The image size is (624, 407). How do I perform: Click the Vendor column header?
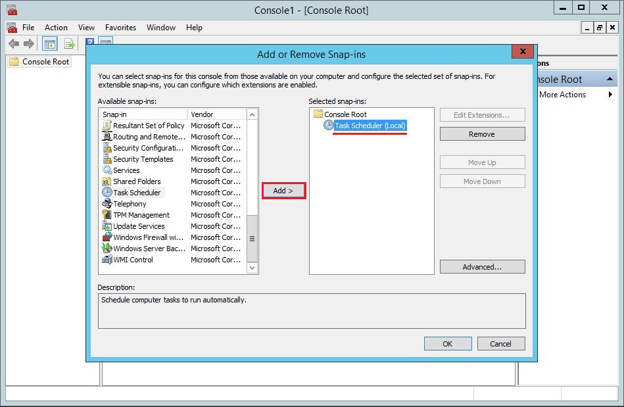[x=217, y=114]
